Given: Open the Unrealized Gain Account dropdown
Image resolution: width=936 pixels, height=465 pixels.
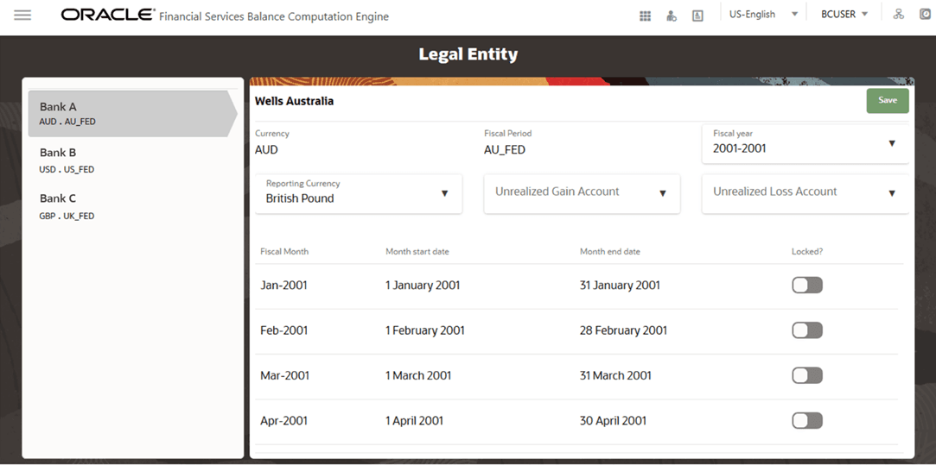Looking at the screenshot, I should (582, 193).
